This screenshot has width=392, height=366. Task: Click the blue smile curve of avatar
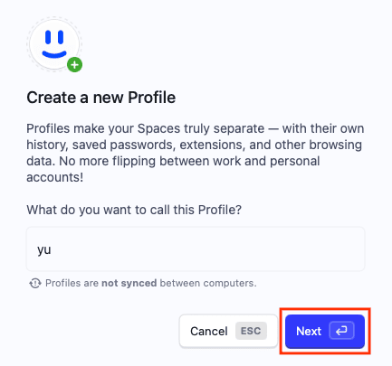[54, 54]
